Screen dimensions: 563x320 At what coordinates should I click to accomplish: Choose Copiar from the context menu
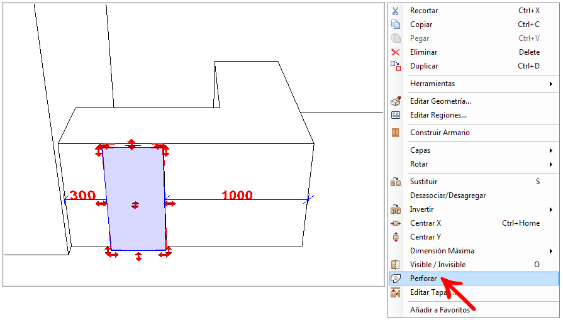pyautogui.click(x=474, y=25)
